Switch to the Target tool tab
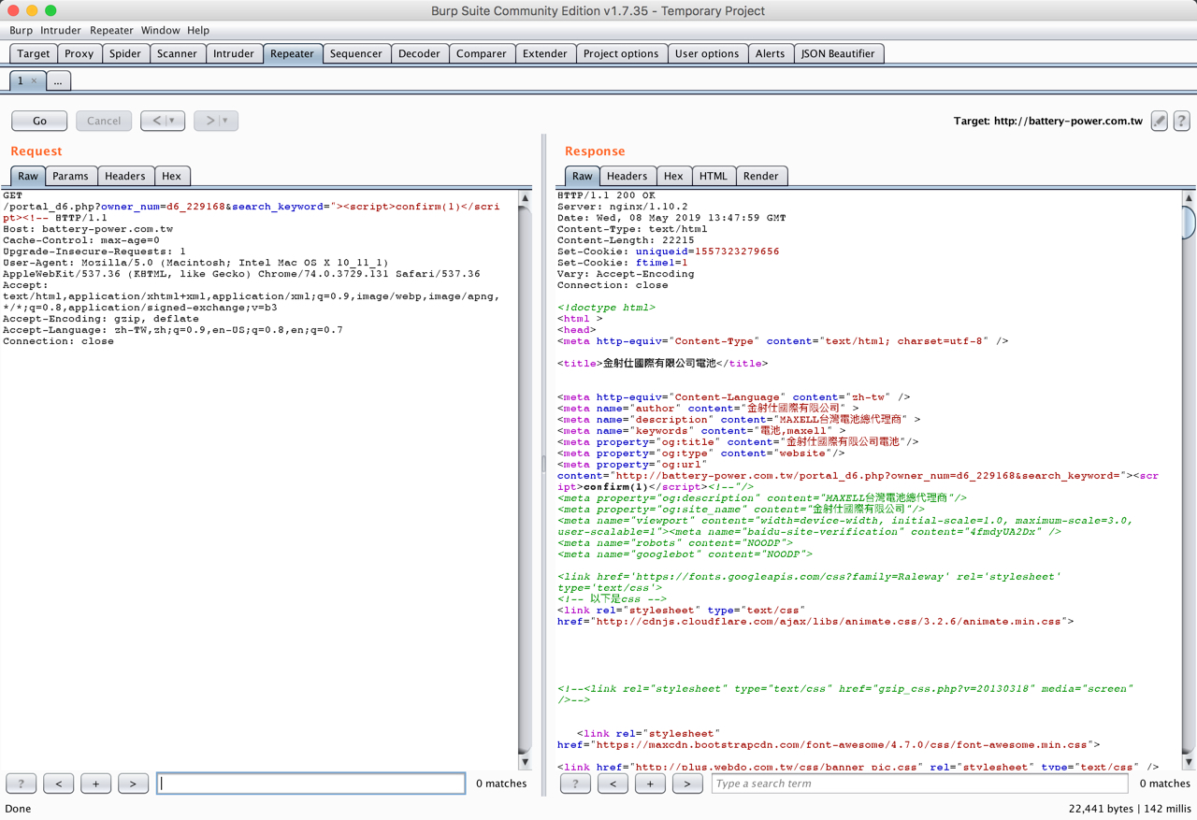The image size is (1197, 820). tap(34, 53)
